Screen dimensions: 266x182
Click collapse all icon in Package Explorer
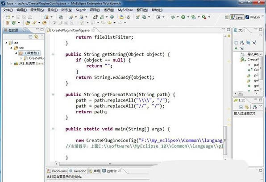(30, 36)
